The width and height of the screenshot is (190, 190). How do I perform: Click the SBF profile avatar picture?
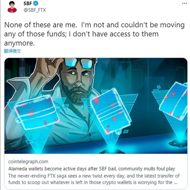pyautogui.click(x=12, y=7)
